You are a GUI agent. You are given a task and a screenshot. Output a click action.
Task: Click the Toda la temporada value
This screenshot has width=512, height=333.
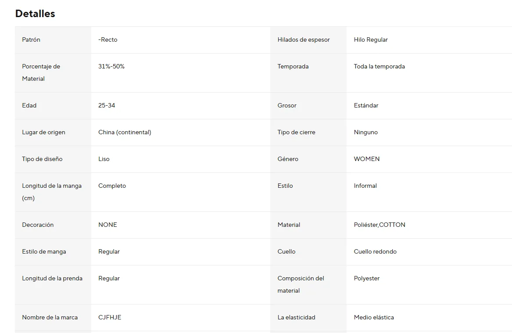pyautogui.click(x=379, y=66)
